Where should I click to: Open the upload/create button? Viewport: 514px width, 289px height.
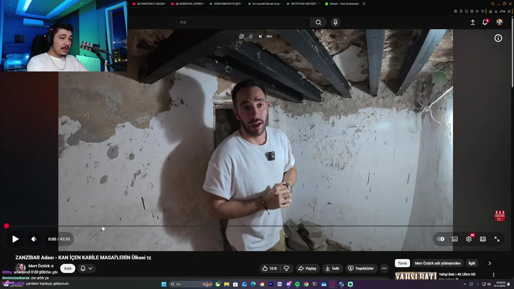click(x=473, y=22)
